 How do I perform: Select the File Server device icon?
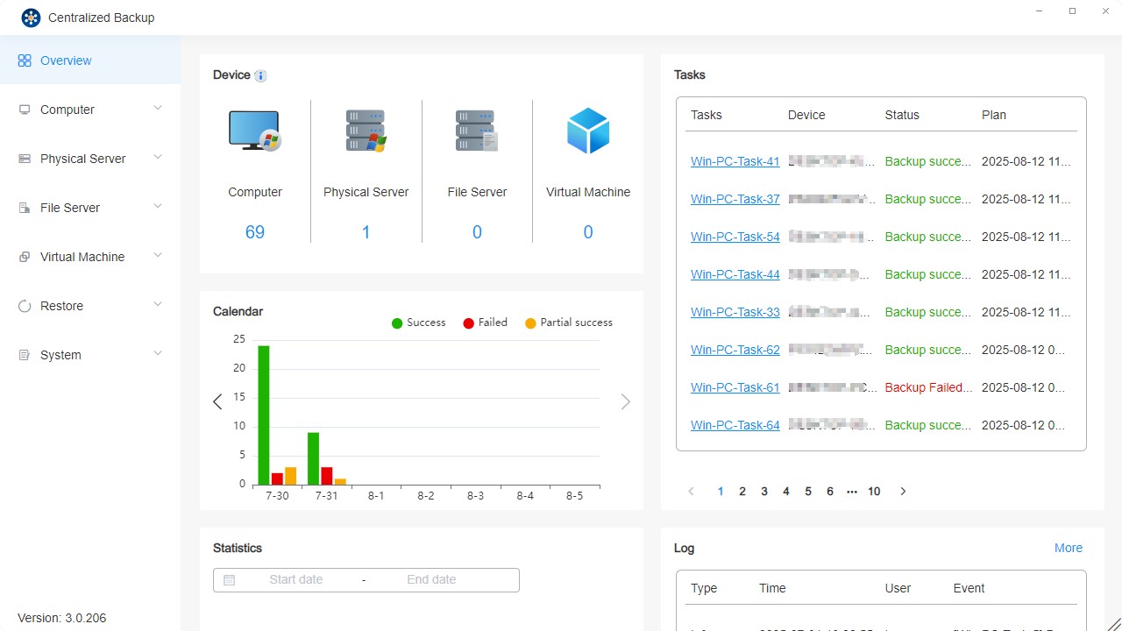tap(477, 131)
